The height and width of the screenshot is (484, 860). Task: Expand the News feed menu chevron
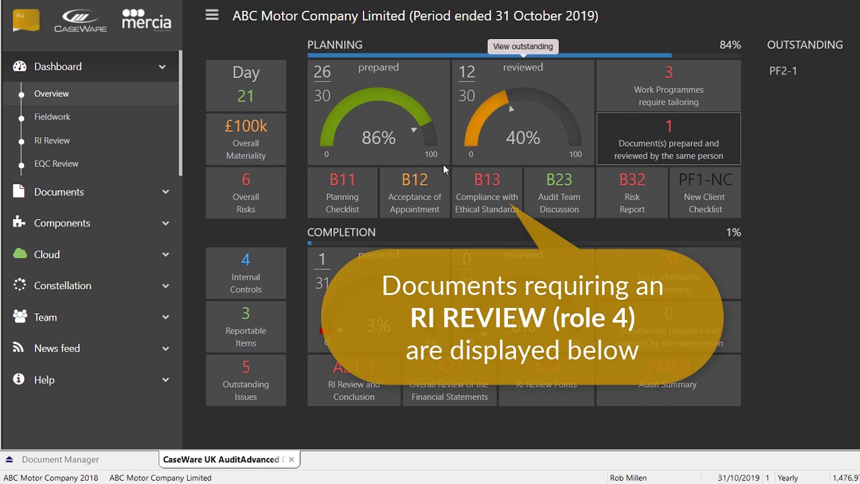(165, 348)
